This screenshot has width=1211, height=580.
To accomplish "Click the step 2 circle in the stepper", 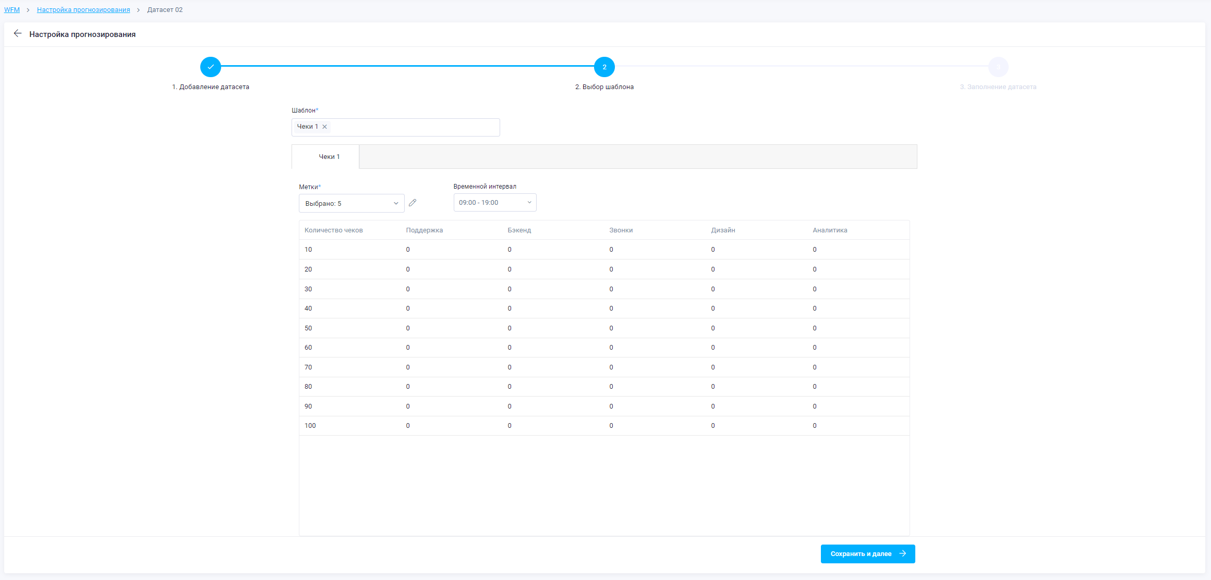I will [604, 67].
